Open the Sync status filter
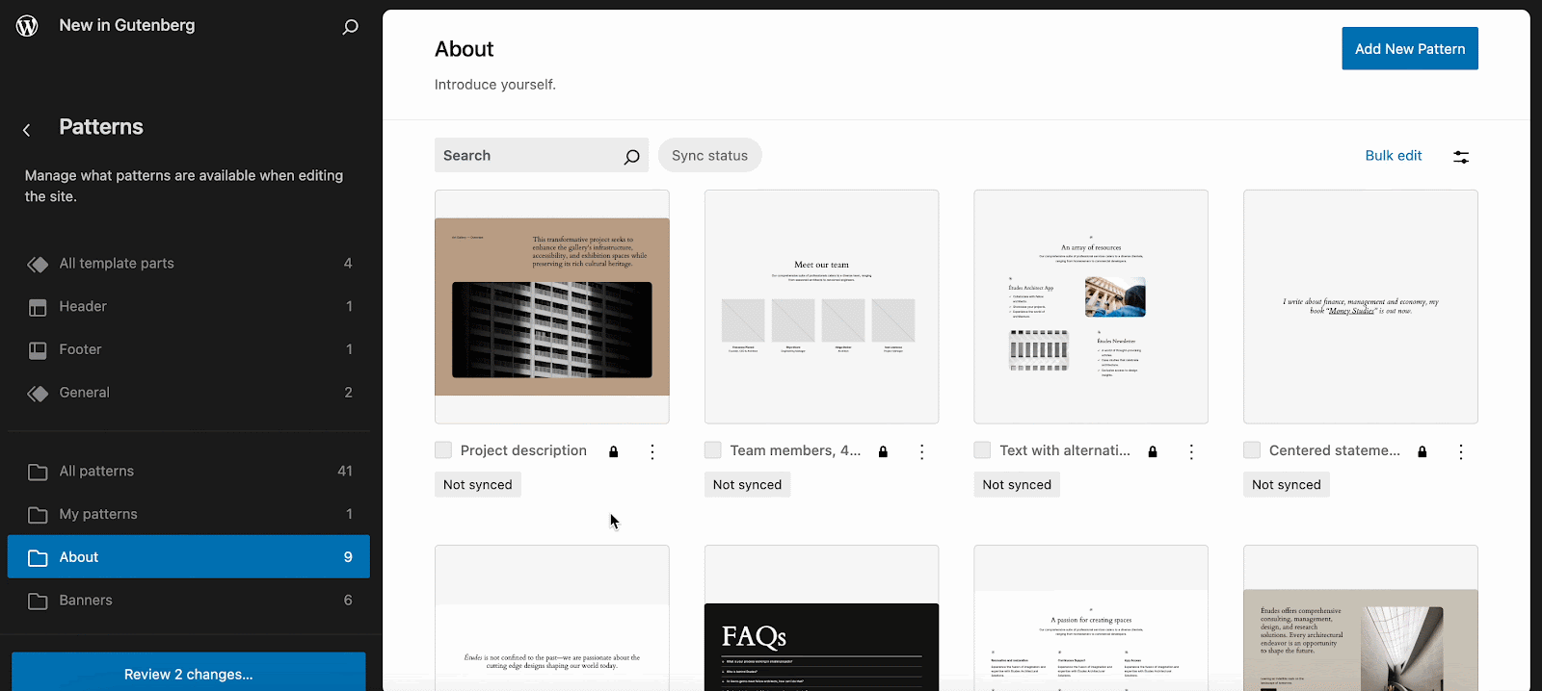Image resolution: width=1542 pixels, height=691 pixels. [710, 155]
